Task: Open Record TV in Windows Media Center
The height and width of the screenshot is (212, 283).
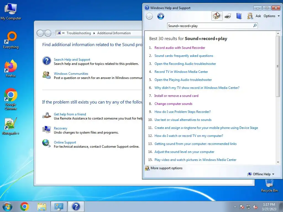Action: pos(181,72)
